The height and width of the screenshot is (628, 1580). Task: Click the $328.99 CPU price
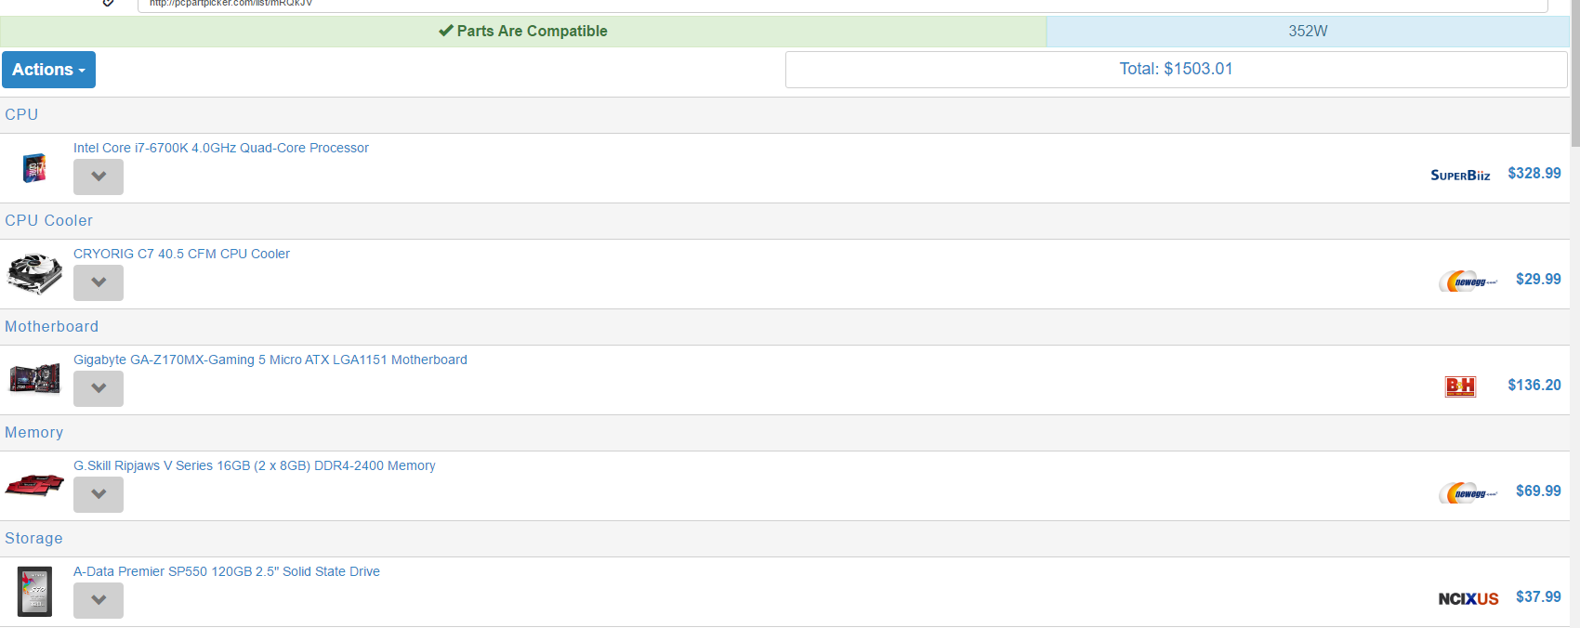1534,173
